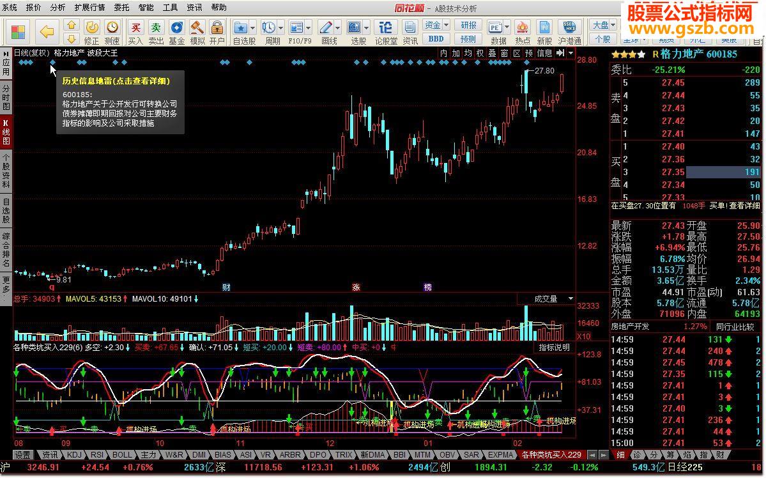This screenshot has height=478, width=766.
Task: Click the arrow-to-bar icon beside 信息
Action: point(560,53)
